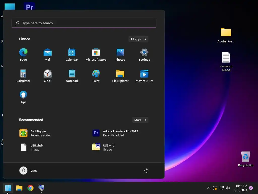The width and height of the screenshot is (258, 194).
Task: Click the Windows Start button on taskbar
Action: 8,188
